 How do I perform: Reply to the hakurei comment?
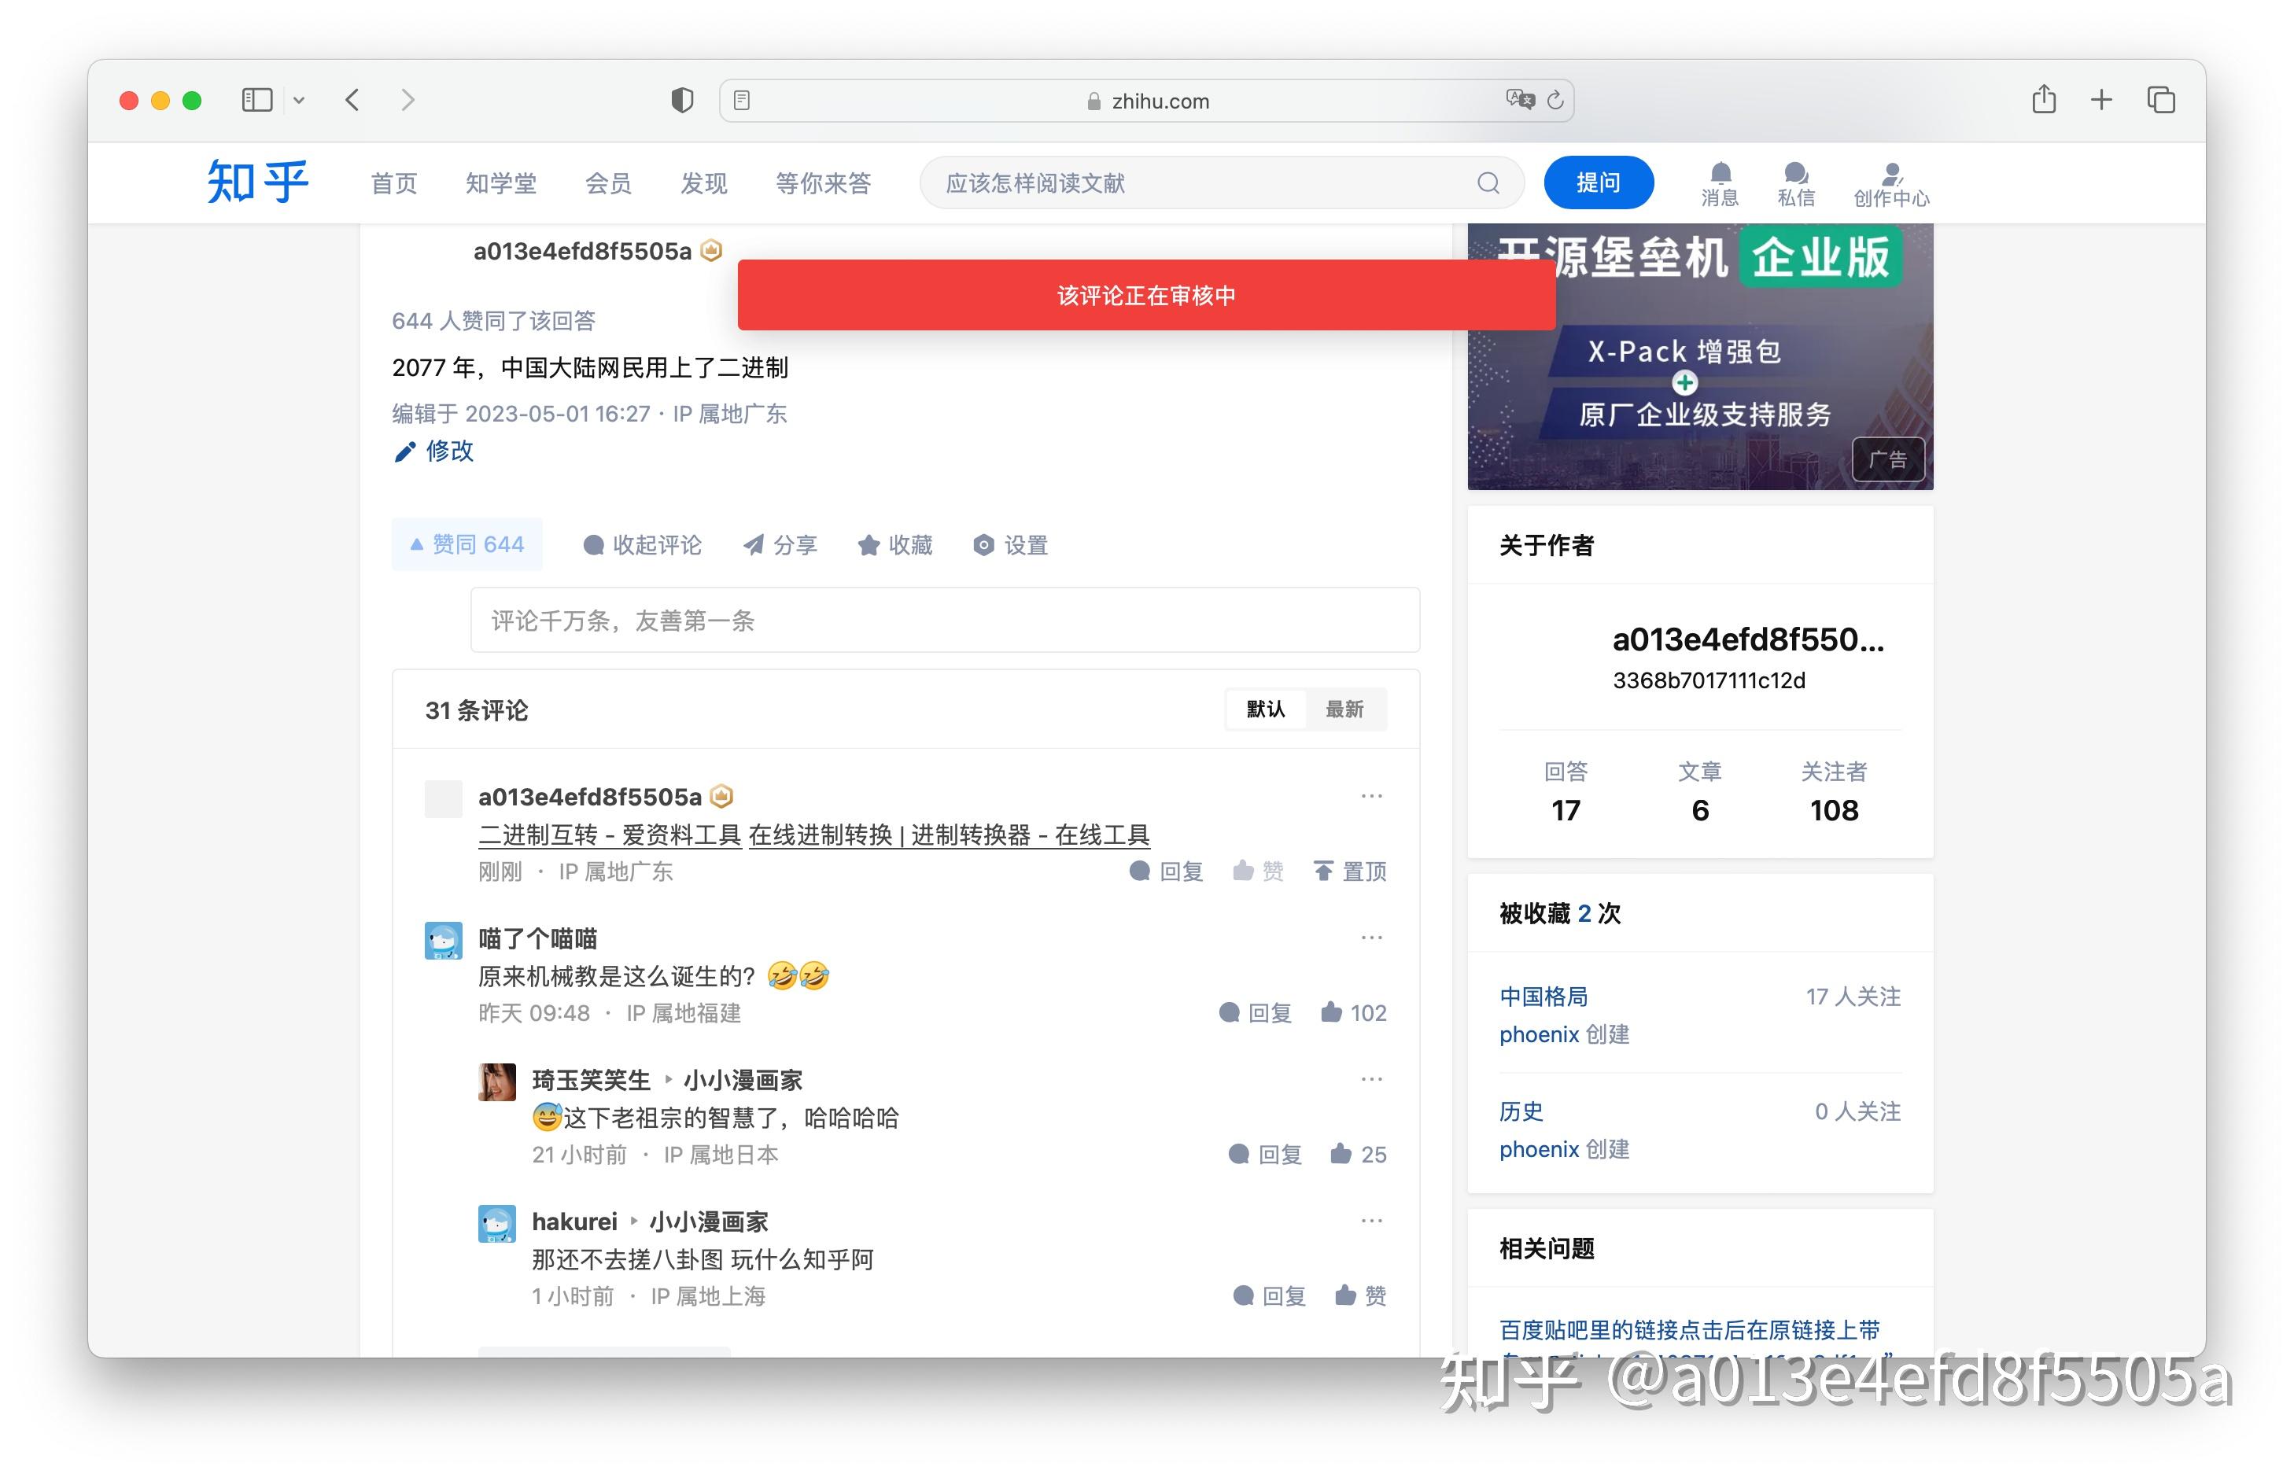pos(1269,1296)
